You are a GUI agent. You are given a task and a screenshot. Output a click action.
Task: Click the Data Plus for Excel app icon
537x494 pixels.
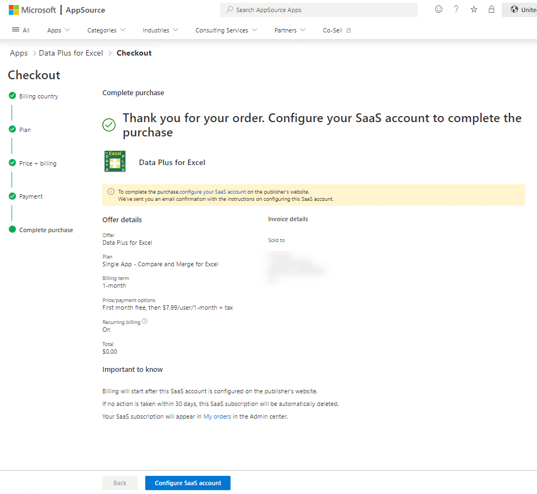click(x=114, y=162)
